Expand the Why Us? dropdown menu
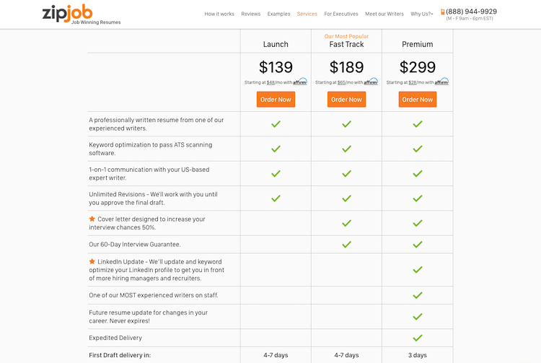The image size is (541, 363). click(422, 14)
